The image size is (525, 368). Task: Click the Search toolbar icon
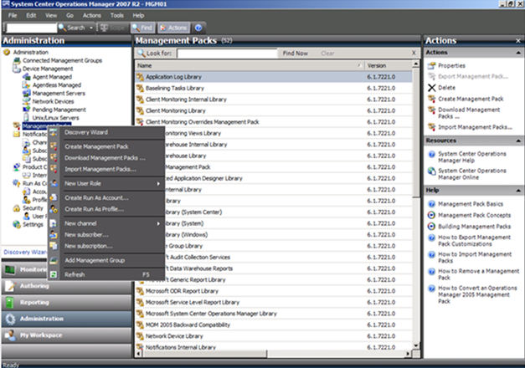point(62,28)
